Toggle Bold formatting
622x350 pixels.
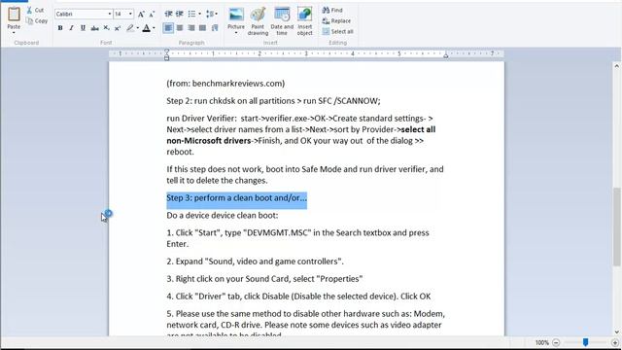[60, 28]
